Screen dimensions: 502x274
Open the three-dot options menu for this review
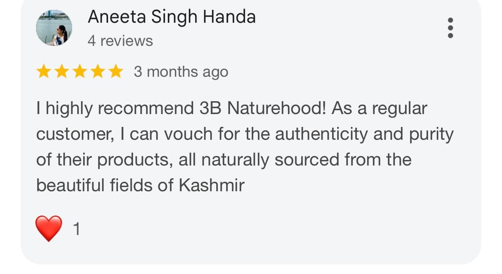coord(450,28)
